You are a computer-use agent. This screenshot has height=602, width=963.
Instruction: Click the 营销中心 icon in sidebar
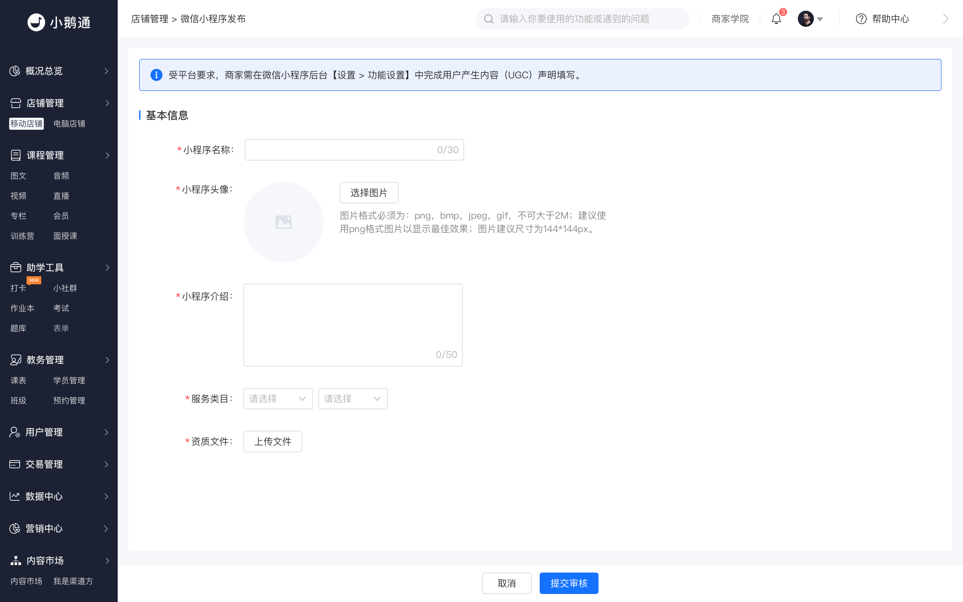pyautogui.click(x=15, y=528)
